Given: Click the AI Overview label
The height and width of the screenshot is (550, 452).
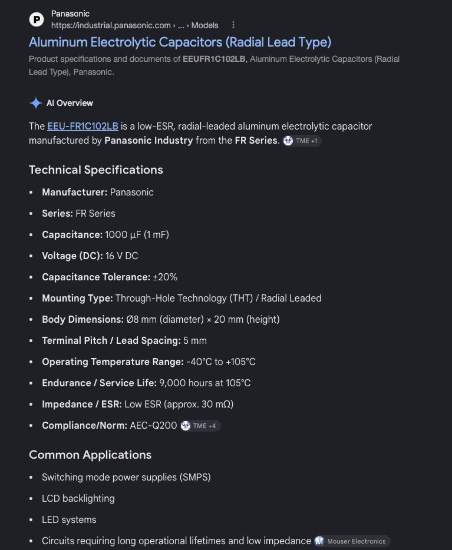Looking at the screenshot, I should 70,103.
